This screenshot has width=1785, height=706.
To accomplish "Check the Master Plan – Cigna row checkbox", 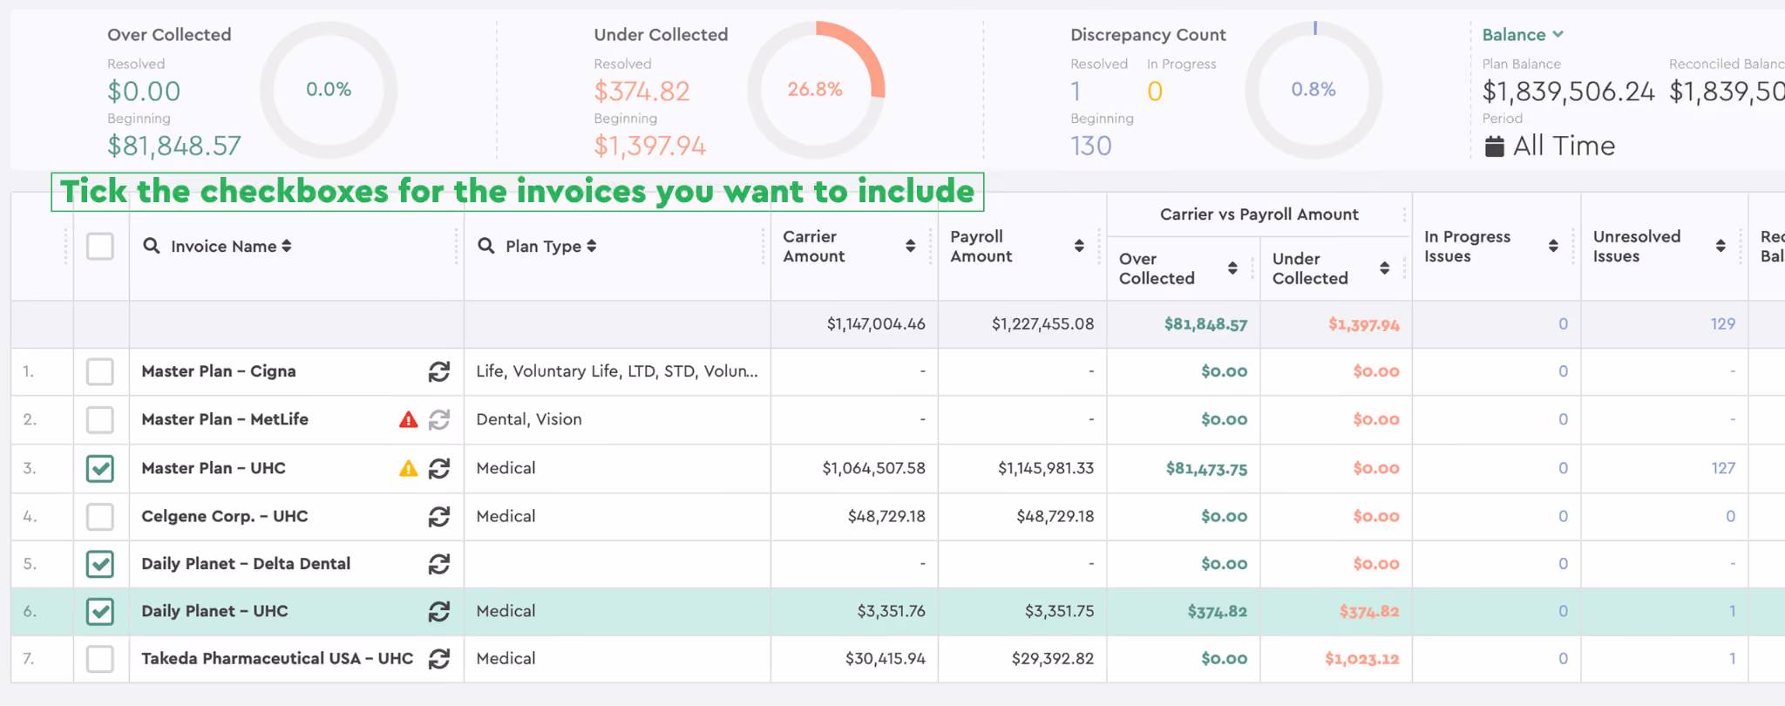I will click(100, 372).
